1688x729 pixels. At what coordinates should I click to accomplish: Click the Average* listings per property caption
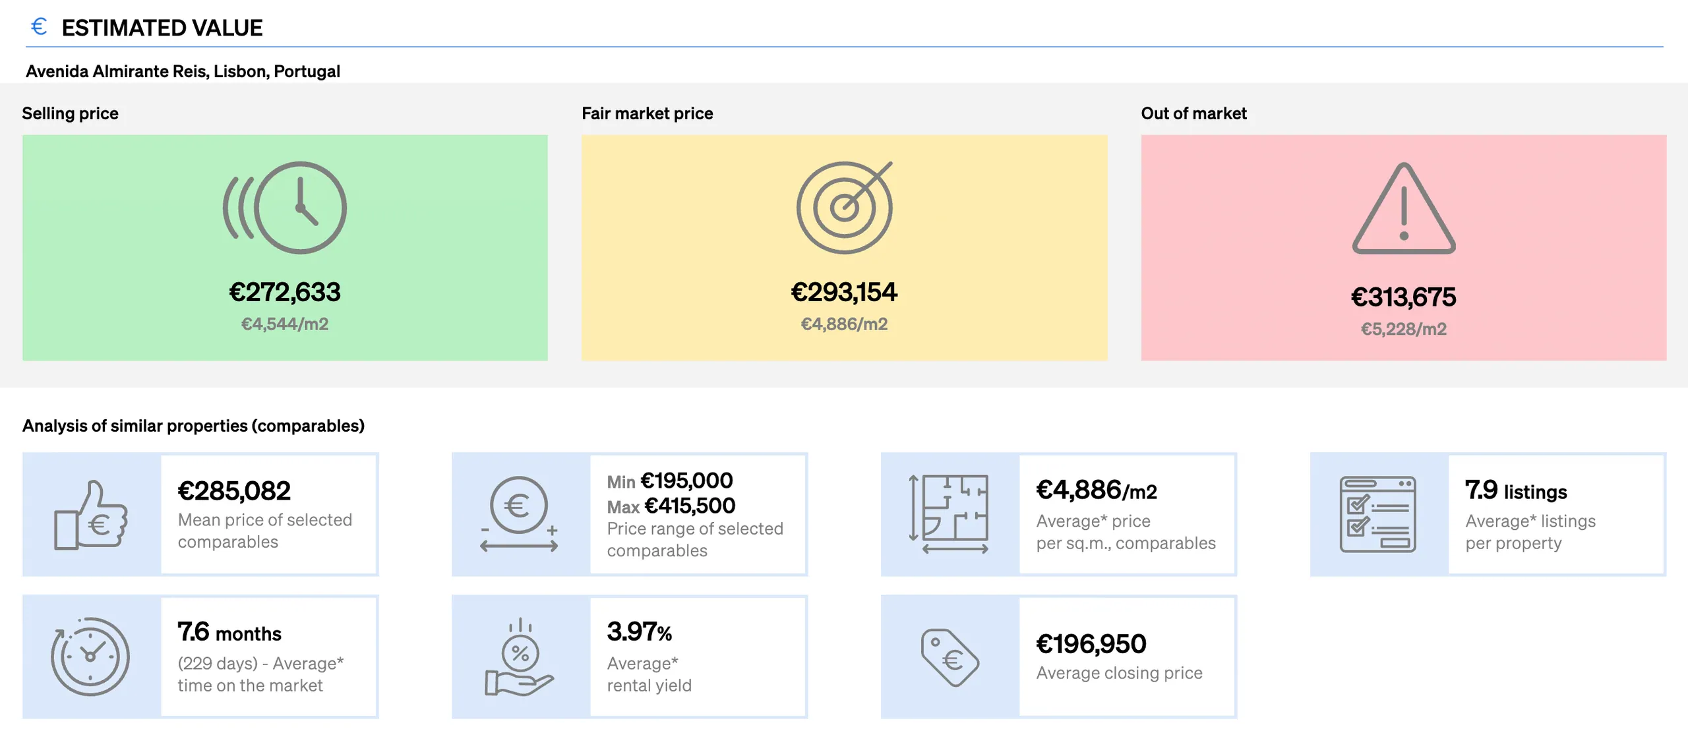click(x=1530, y=532)
